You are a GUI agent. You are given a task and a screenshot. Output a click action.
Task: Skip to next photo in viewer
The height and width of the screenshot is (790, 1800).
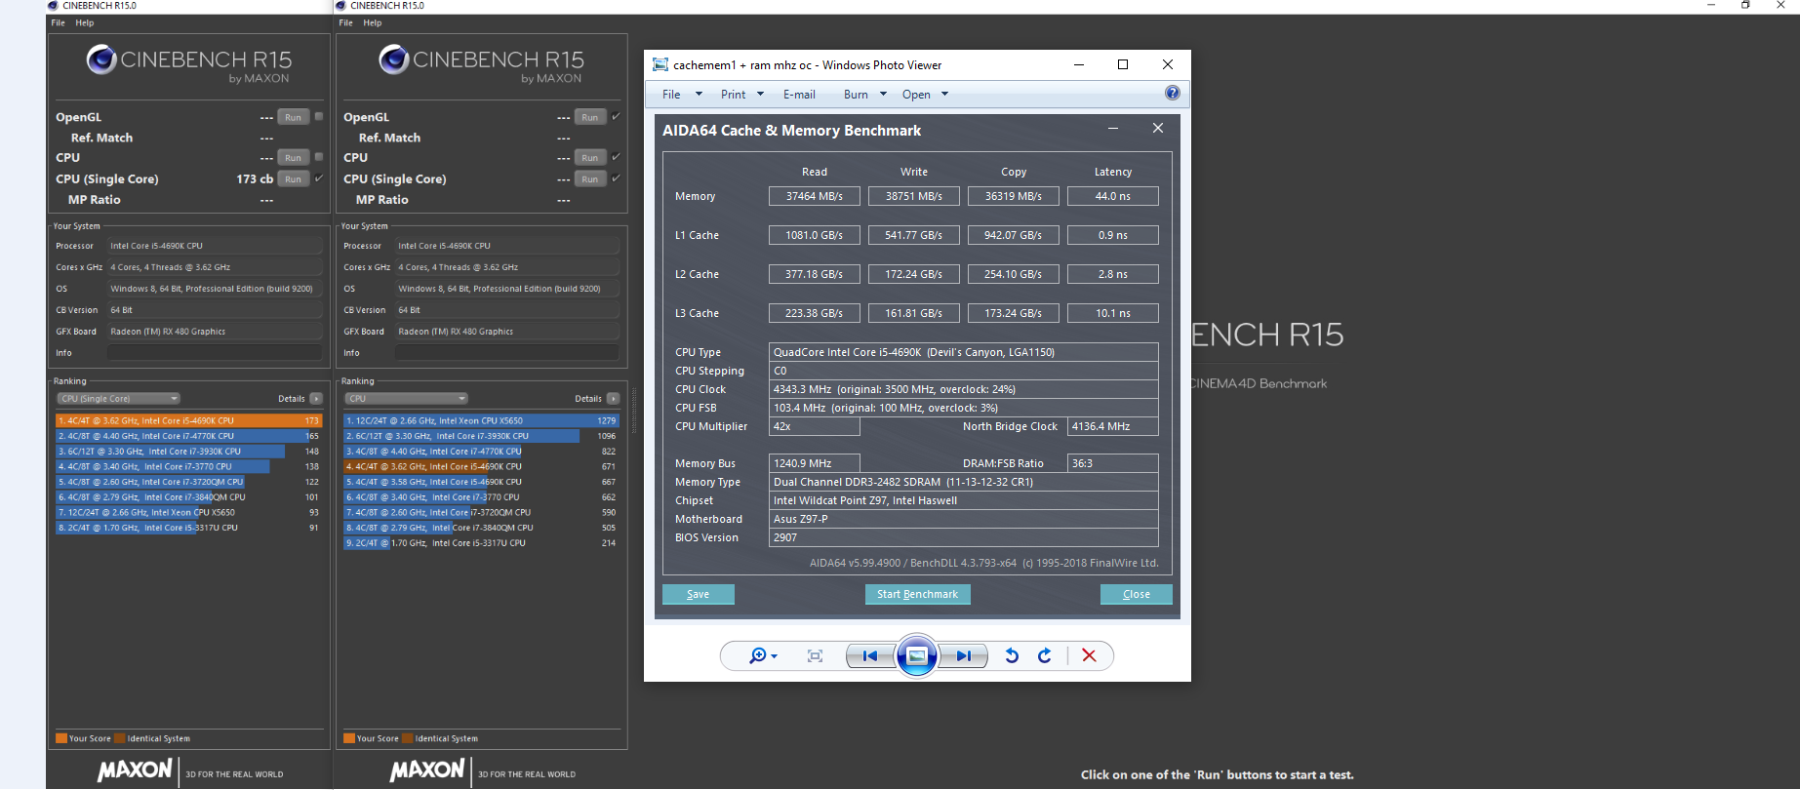[964, 656]
